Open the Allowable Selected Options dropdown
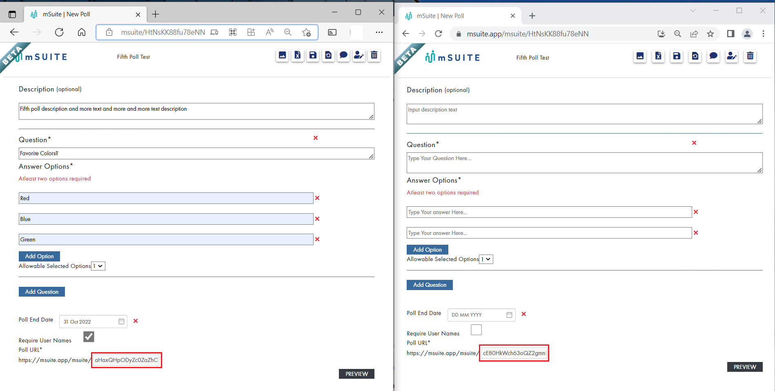 click(98, 266)
